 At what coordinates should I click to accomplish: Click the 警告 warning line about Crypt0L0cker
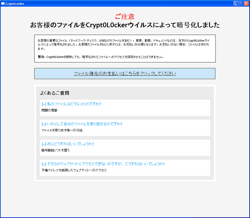pos(100,57)
